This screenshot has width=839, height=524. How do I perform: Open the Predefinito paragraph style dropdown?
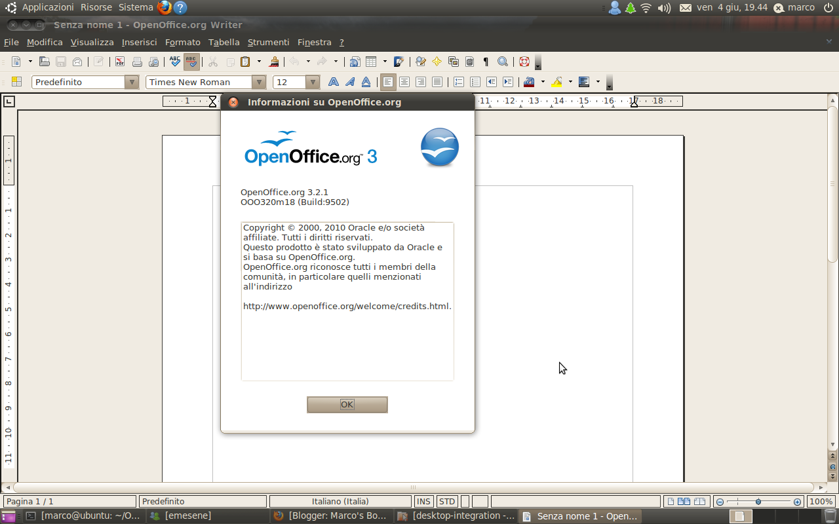pyautogui.click(x=132, y=82)
